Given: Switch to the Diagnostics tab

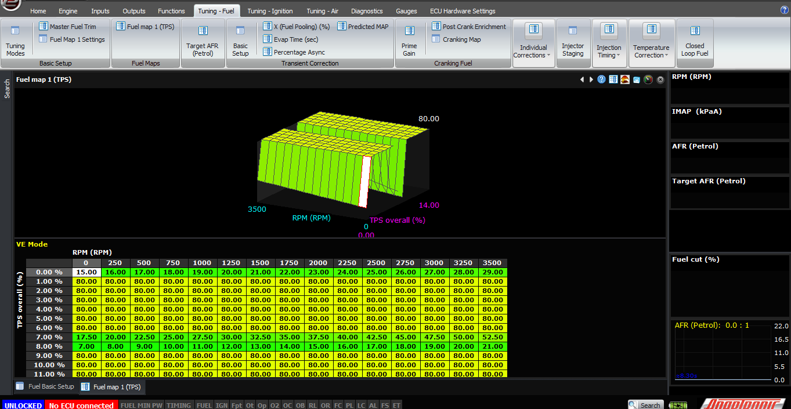Looking at the screenshot, I should (367, 11).
